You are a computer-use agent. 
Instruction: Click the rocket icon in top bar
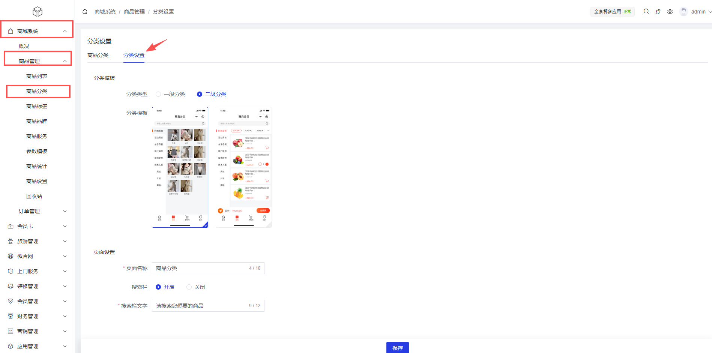658,12
